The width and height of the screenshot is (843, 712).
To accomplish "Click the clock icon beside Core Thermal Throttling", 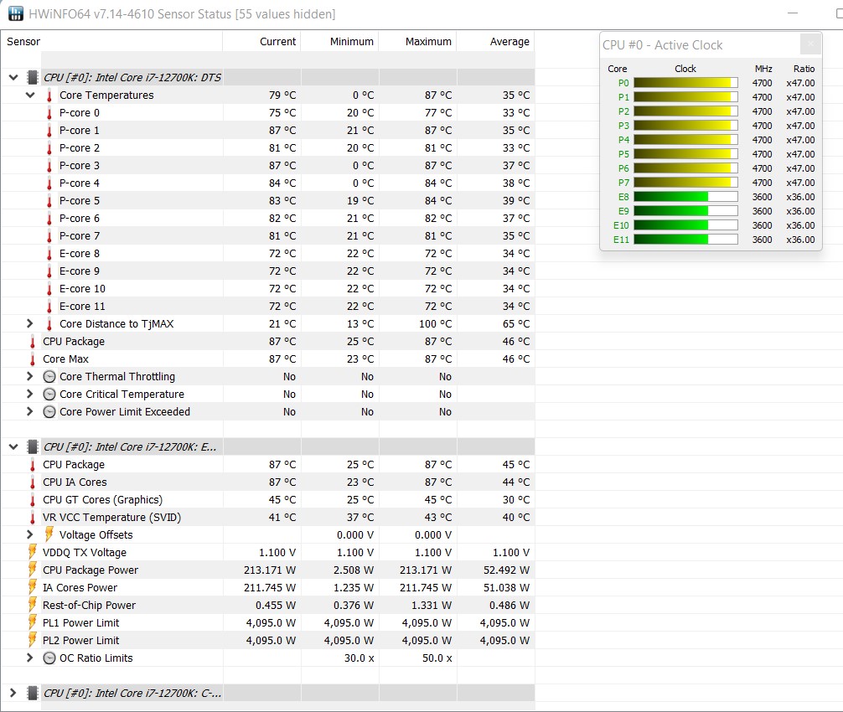I will (x=49, y=377).
